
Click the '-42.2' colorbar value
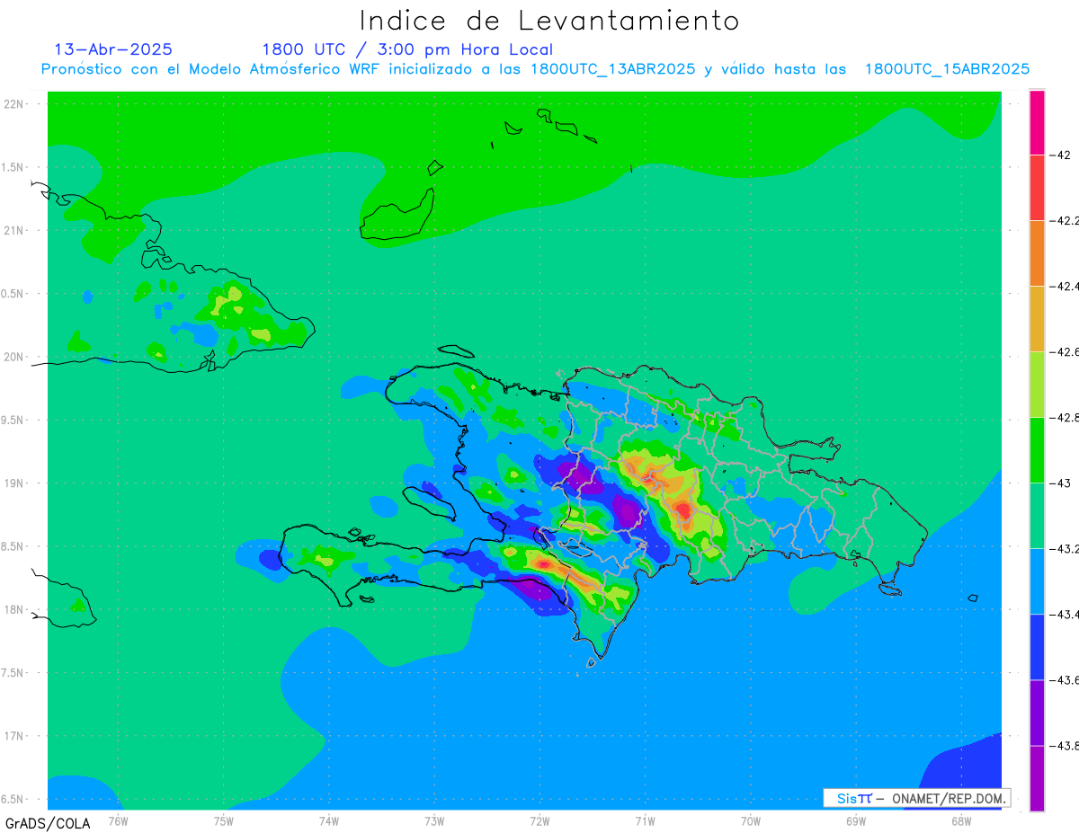point(1064,221)
